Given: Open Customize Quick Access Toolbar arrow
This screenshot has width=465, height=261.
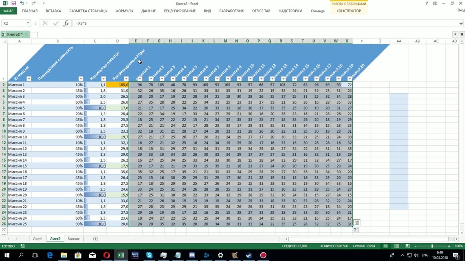Looking at the screenshot, I should 44,3.
